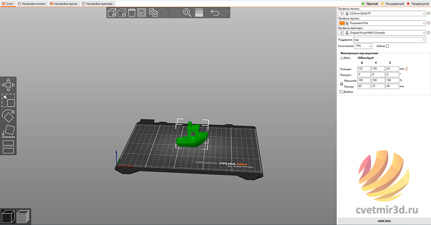Switch to 3D editor cube view
The width and height of the screenshot is (431, 225).
[x=8, y=216]
